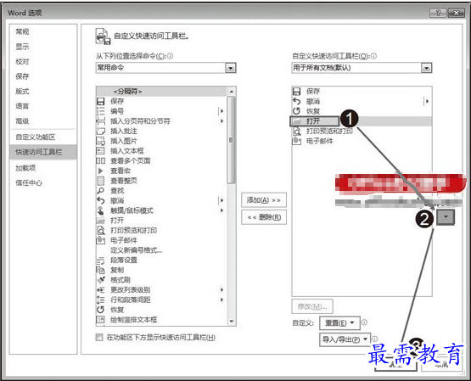
Task: Click the 查看整页 page icon
Action: coord(101,181)
